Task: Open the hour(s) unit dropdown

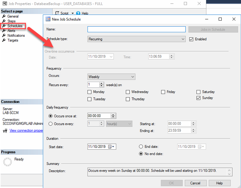Action: coord(119,124)
